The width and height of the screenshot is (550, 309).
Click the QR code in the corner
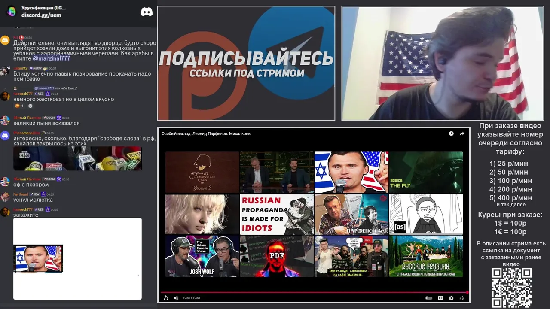coord(512,288)
